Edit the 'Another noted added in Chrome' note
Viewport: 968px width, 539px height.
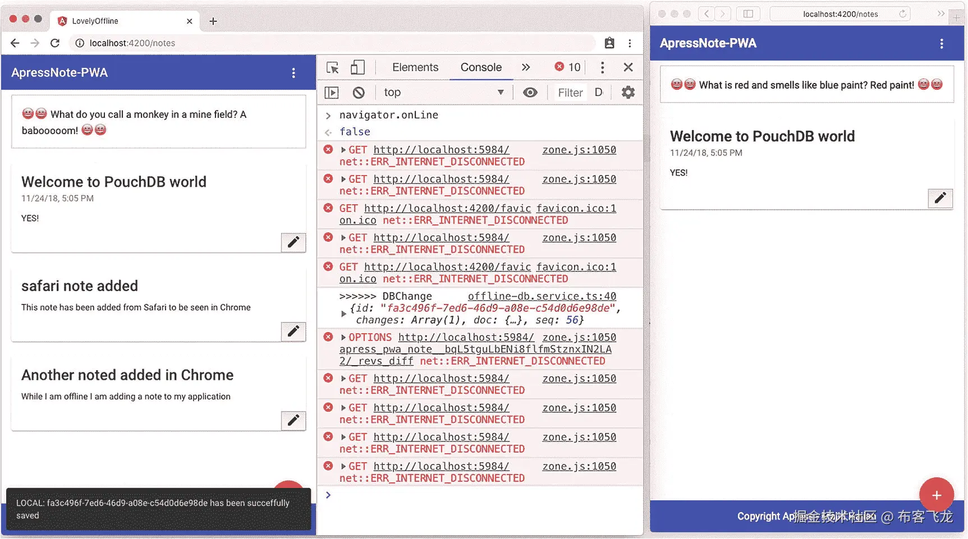click(x=293, y=420)
